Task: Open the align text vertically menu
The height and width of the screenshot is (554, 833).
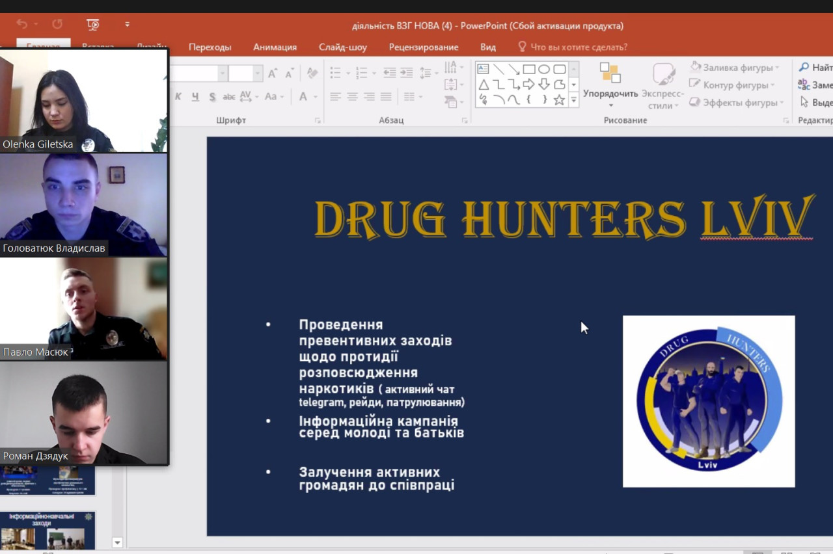Action: coord(454,85)
